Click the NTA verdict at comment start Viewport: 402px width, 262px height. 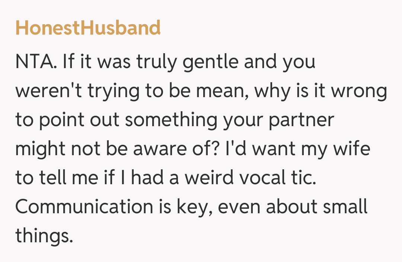[x=35, y=61]
